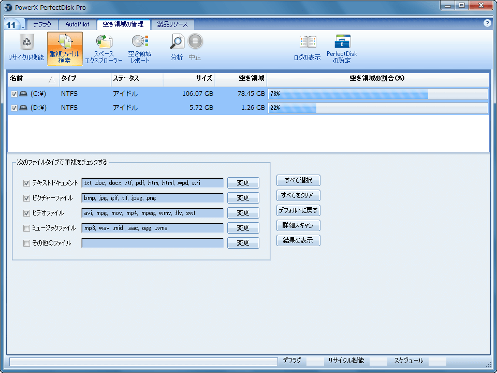Click the music file extensions field

(152, 228)
